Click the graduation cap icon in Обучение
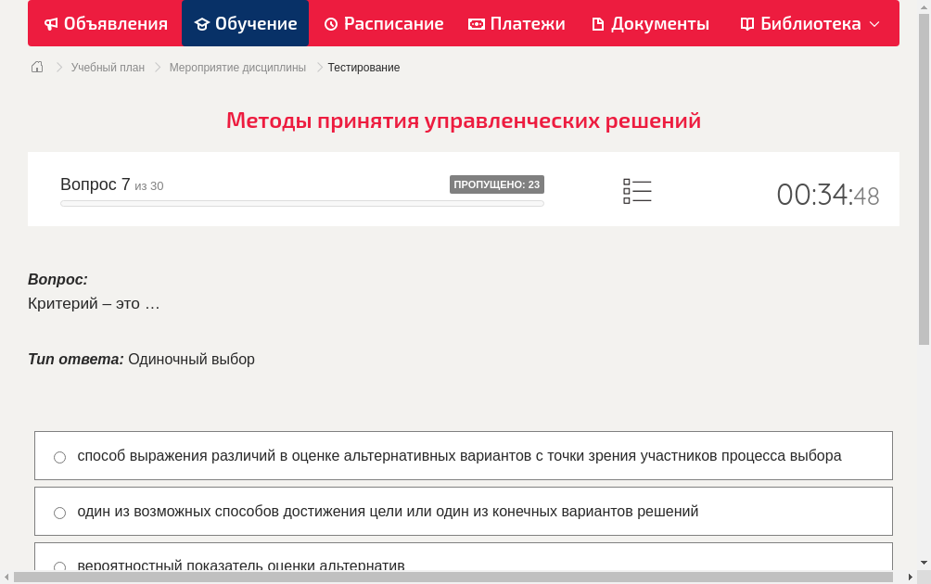This screenshot has height=584, width=931. point(203,23)
